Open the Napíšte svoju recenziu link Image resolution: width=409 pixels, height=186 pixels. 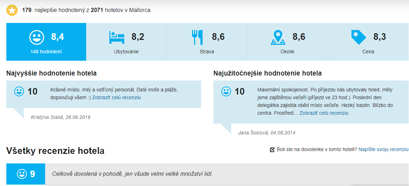383,150
